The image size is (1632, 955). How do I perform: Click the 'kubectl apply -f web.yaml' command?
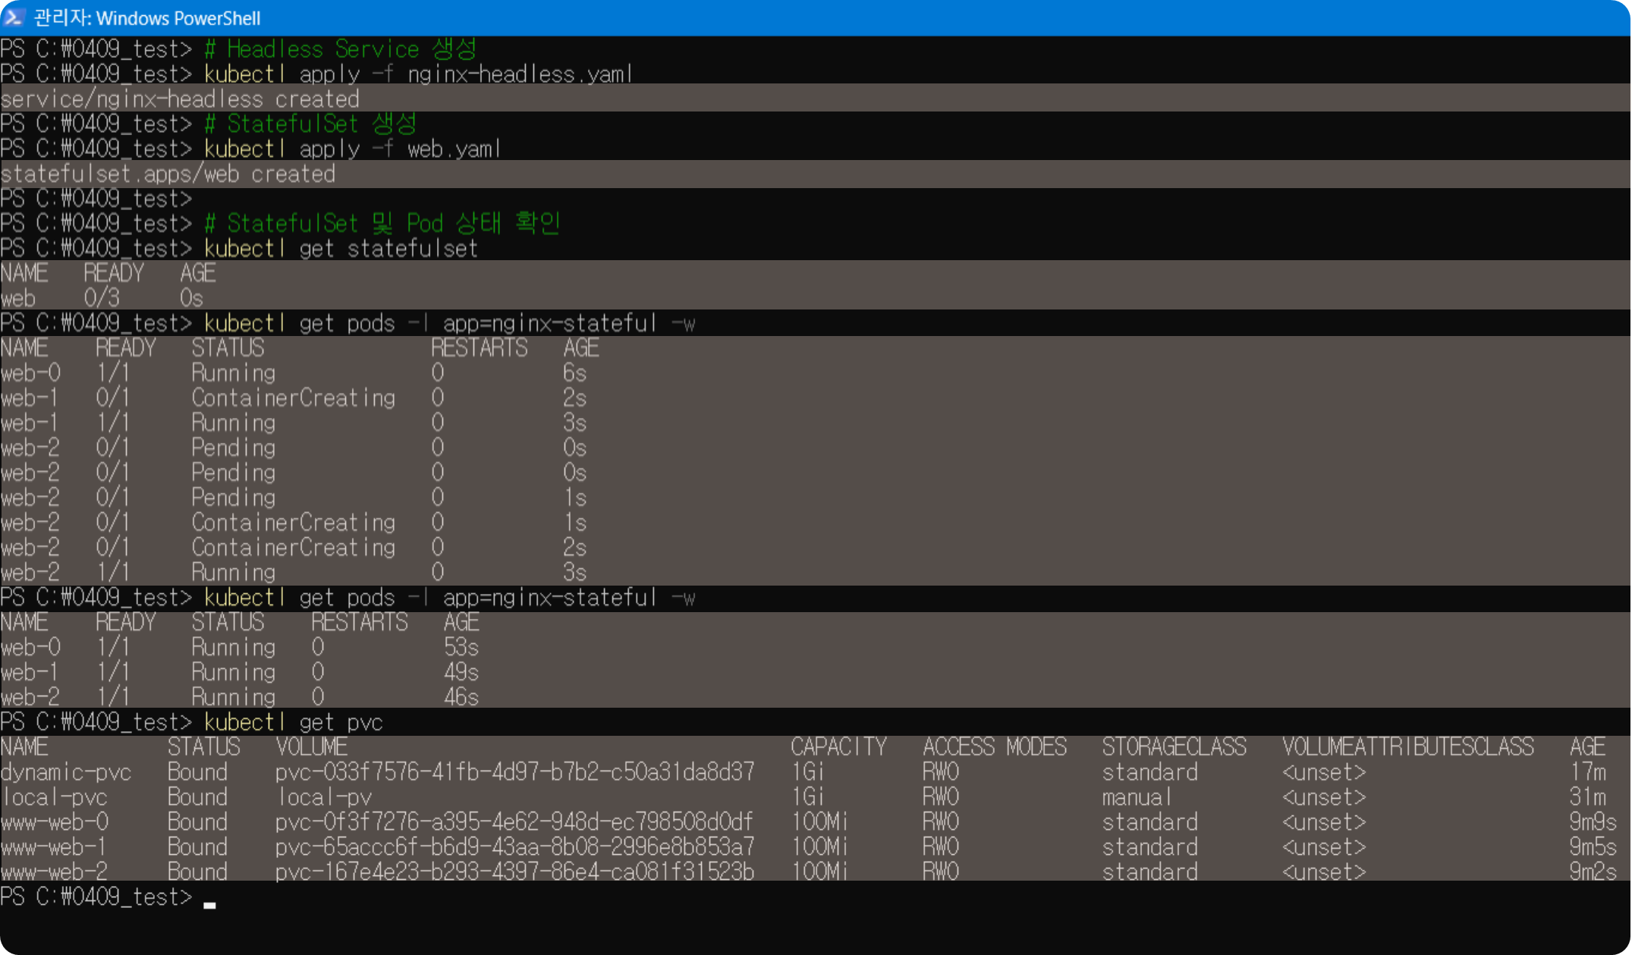(352, 149)
